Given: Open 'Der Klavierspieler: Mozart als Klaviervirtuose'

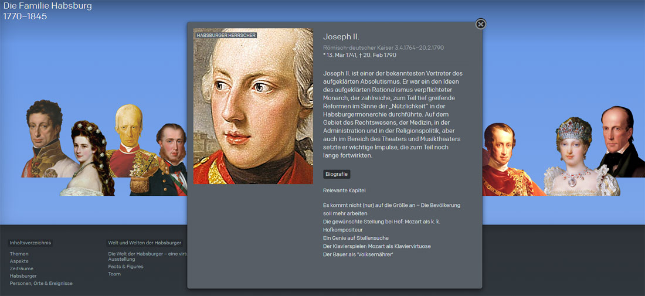Looking at the screenshot, I should 377,246.
